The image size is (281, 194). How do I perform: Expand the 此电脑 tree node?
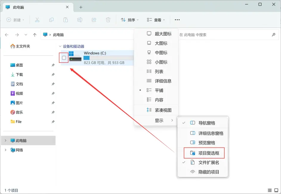click(5, 140)
